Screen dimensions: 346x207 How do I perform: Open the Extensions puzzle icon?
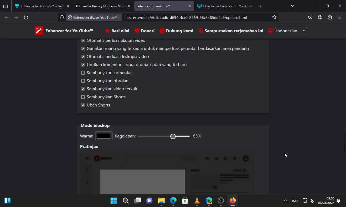pyautogui.click(x=330, y=18)
